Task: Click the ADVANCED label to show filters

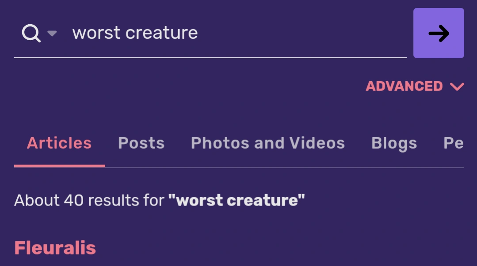Action: click(x=404, y=86)
